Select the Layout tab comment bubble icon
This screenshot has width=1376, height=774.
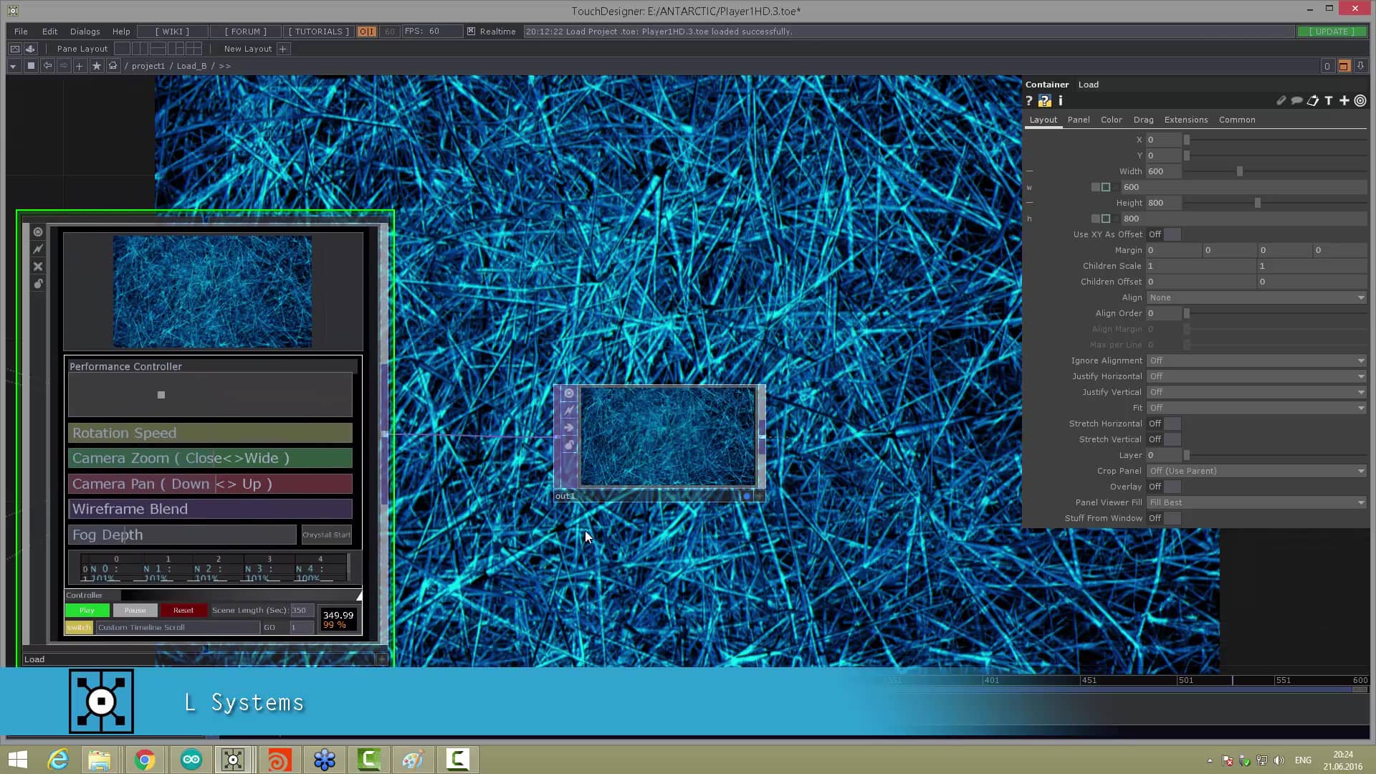click(1297, 100)
